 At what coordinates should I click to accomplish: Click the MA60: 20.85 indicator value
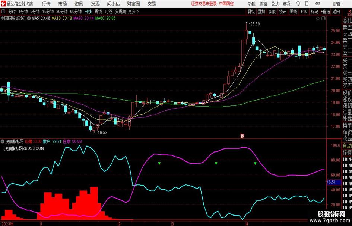105,18
